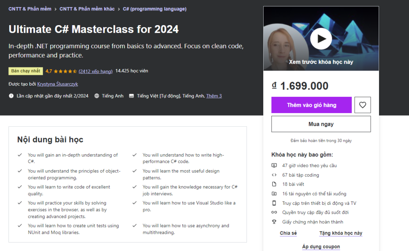Play the course preview video
Viewport: 409px width, 251px height.
(321, 39)
